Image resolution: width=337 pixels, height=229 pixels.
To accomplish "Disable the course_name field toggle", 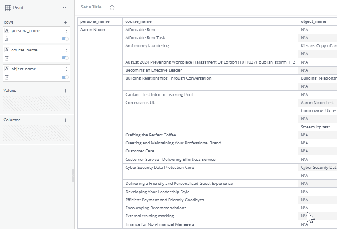I will pos(65,58).
